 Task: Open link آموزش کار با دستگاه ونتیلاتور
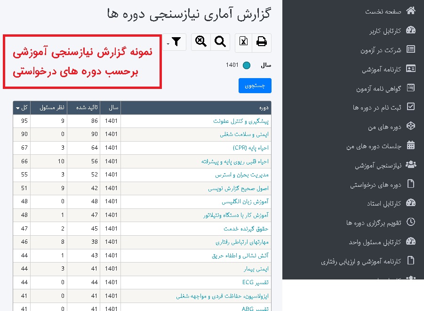236,215
